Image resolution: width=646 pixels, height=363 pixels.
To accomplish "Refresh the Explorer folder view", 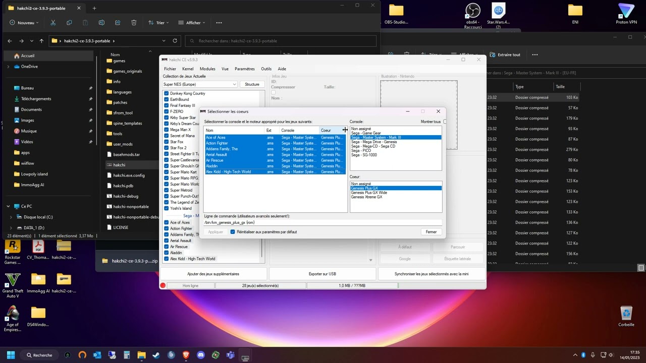I will 175,41.
